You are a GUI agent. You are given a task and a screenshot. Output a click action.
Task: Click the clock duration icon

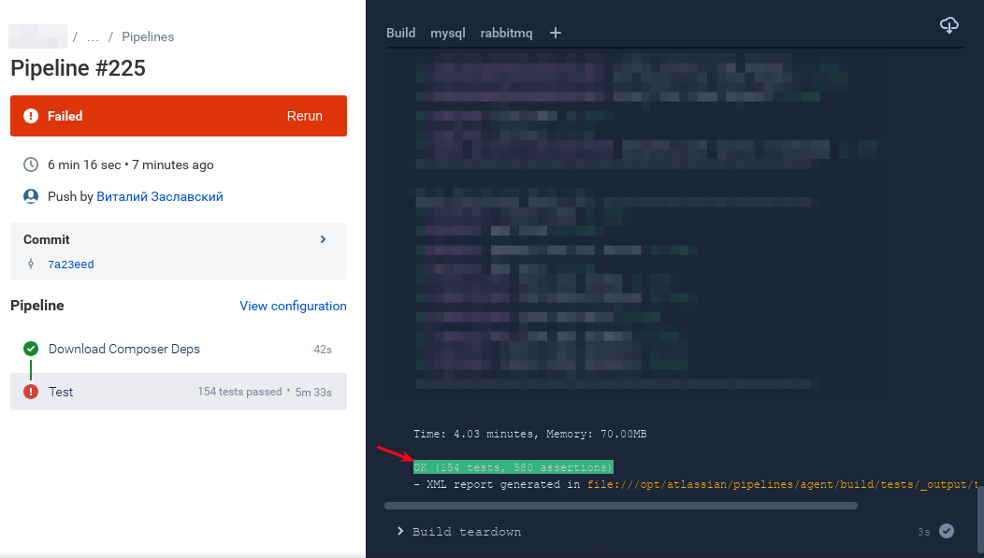31,165
